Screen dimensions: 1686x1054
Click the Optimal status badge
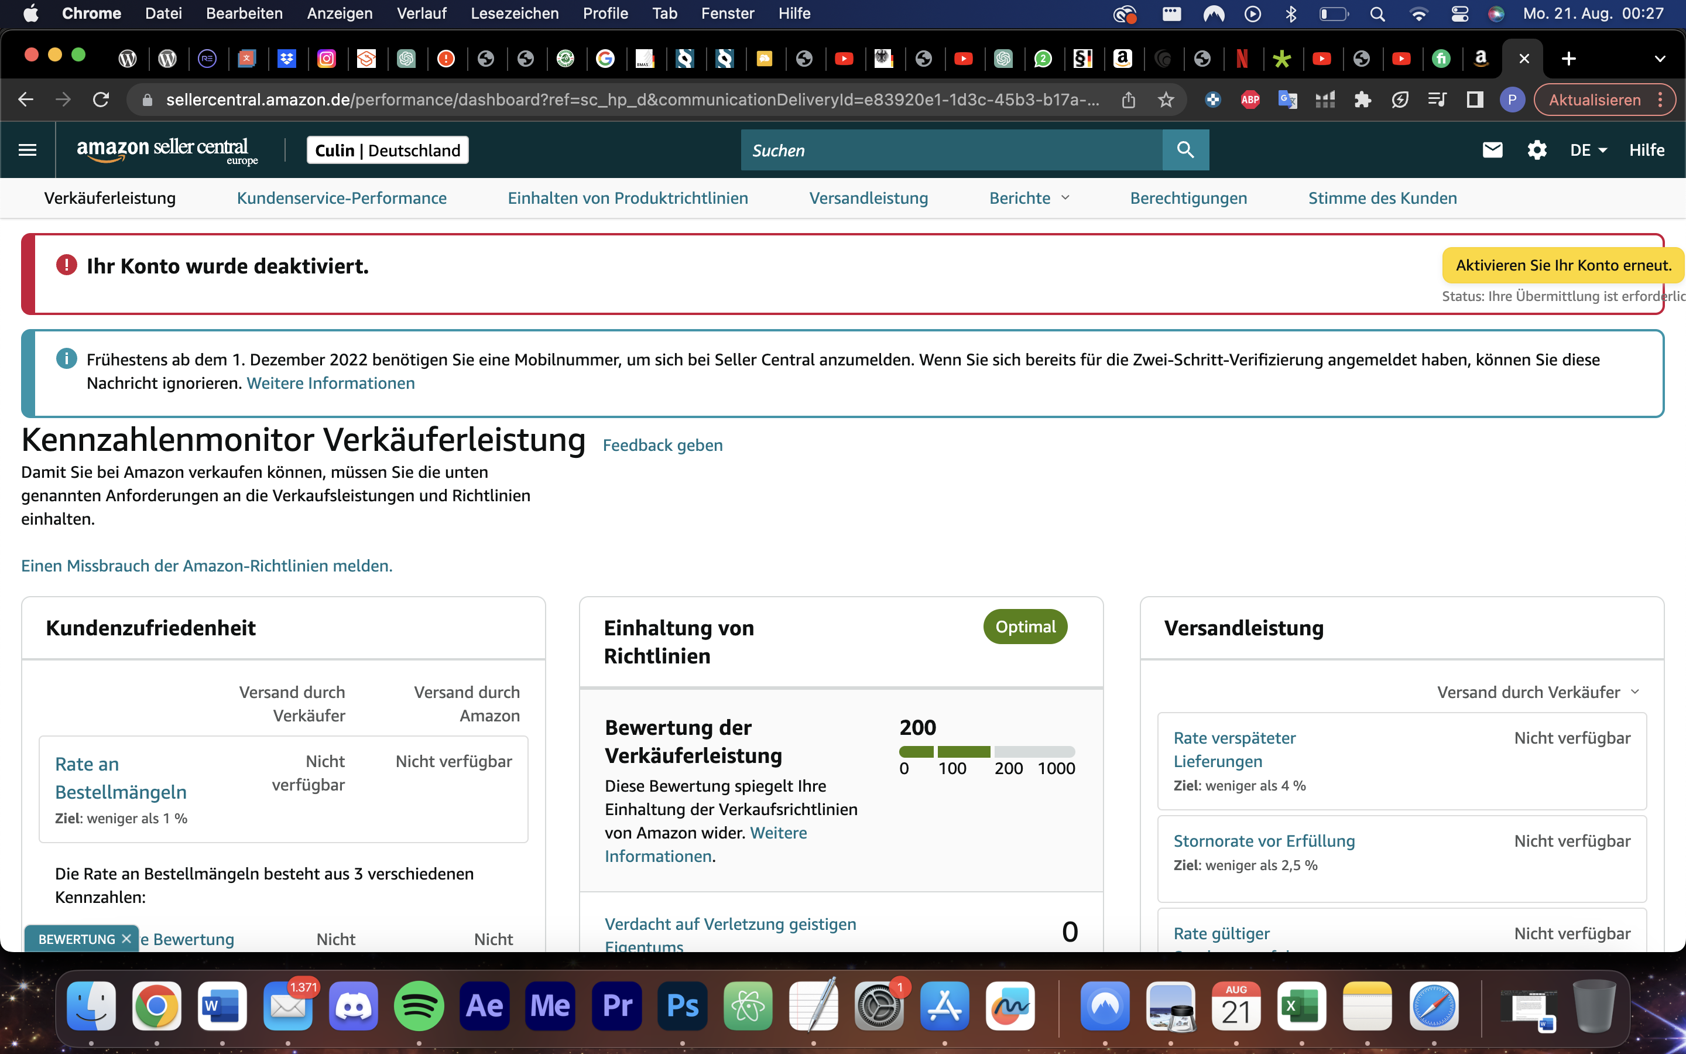[x=1025, y=626]
